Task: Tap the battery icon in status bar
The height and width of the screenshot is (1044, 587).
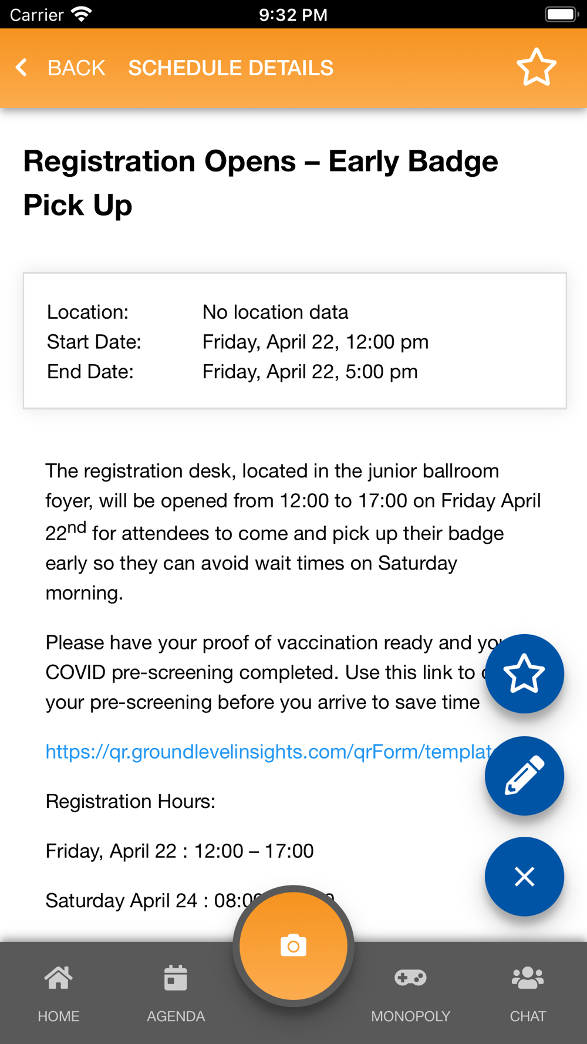Action: 561,14
